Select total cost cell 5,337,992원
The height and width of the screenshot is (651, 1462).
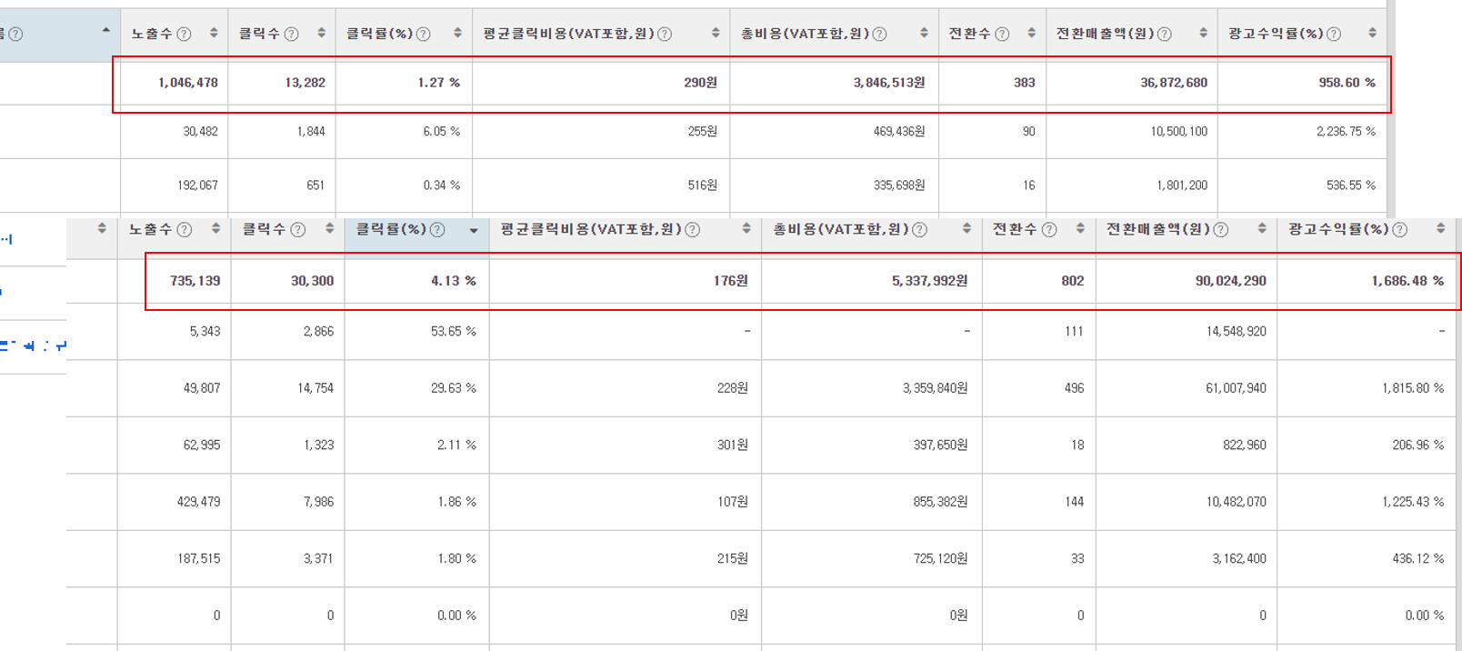coord(929,281)
